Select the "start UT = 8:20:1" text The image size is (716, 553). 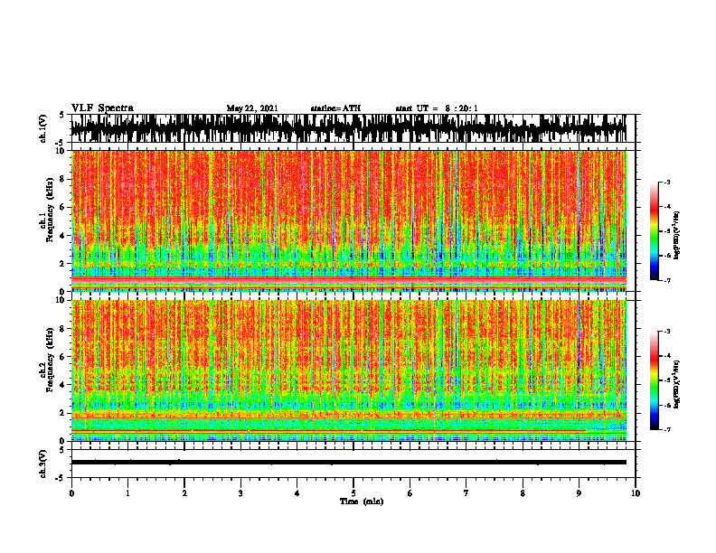pos(437,108)
